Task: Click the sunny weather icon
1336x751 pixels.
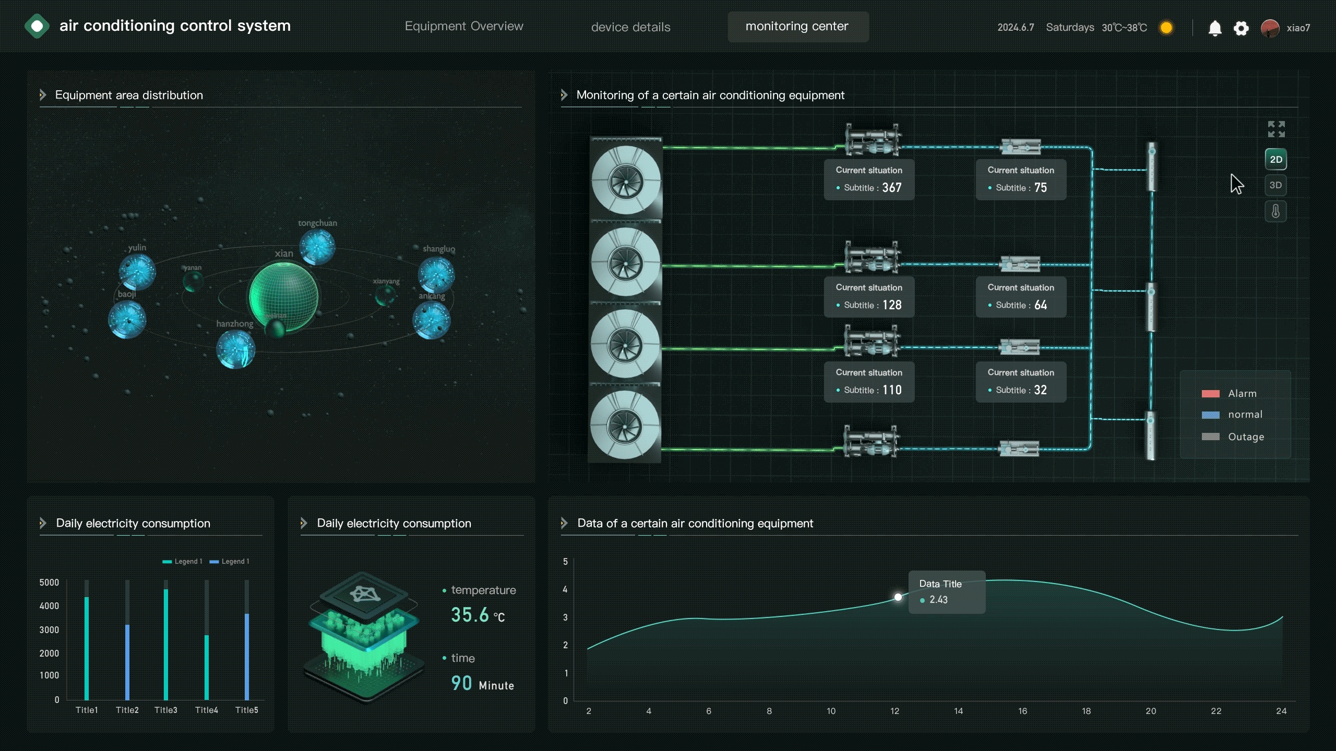Action: [1166, 28]
